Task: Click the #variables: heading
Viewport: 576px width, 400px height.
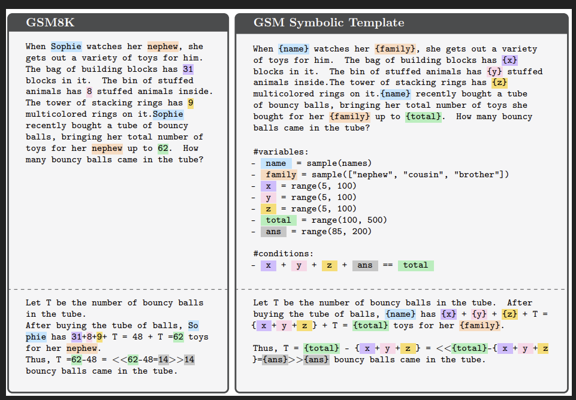Action: pos(281,152)
